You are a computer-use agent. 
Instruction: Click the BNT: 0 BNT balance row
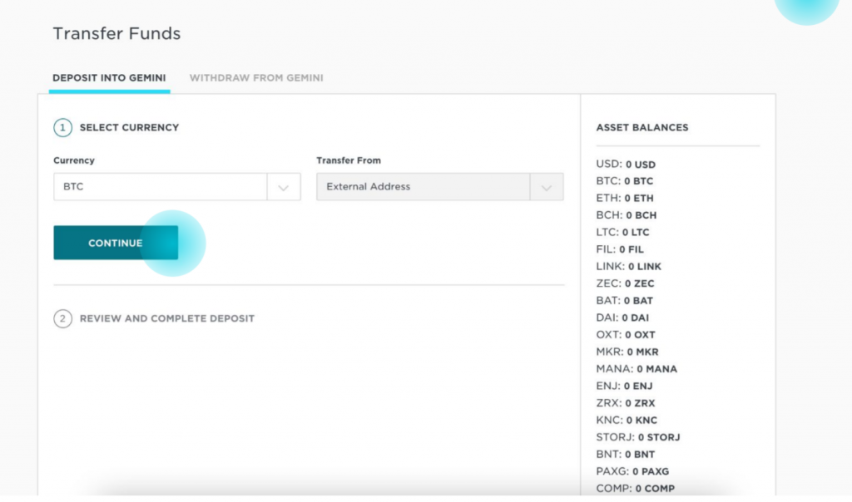click(x=626, y=455)
